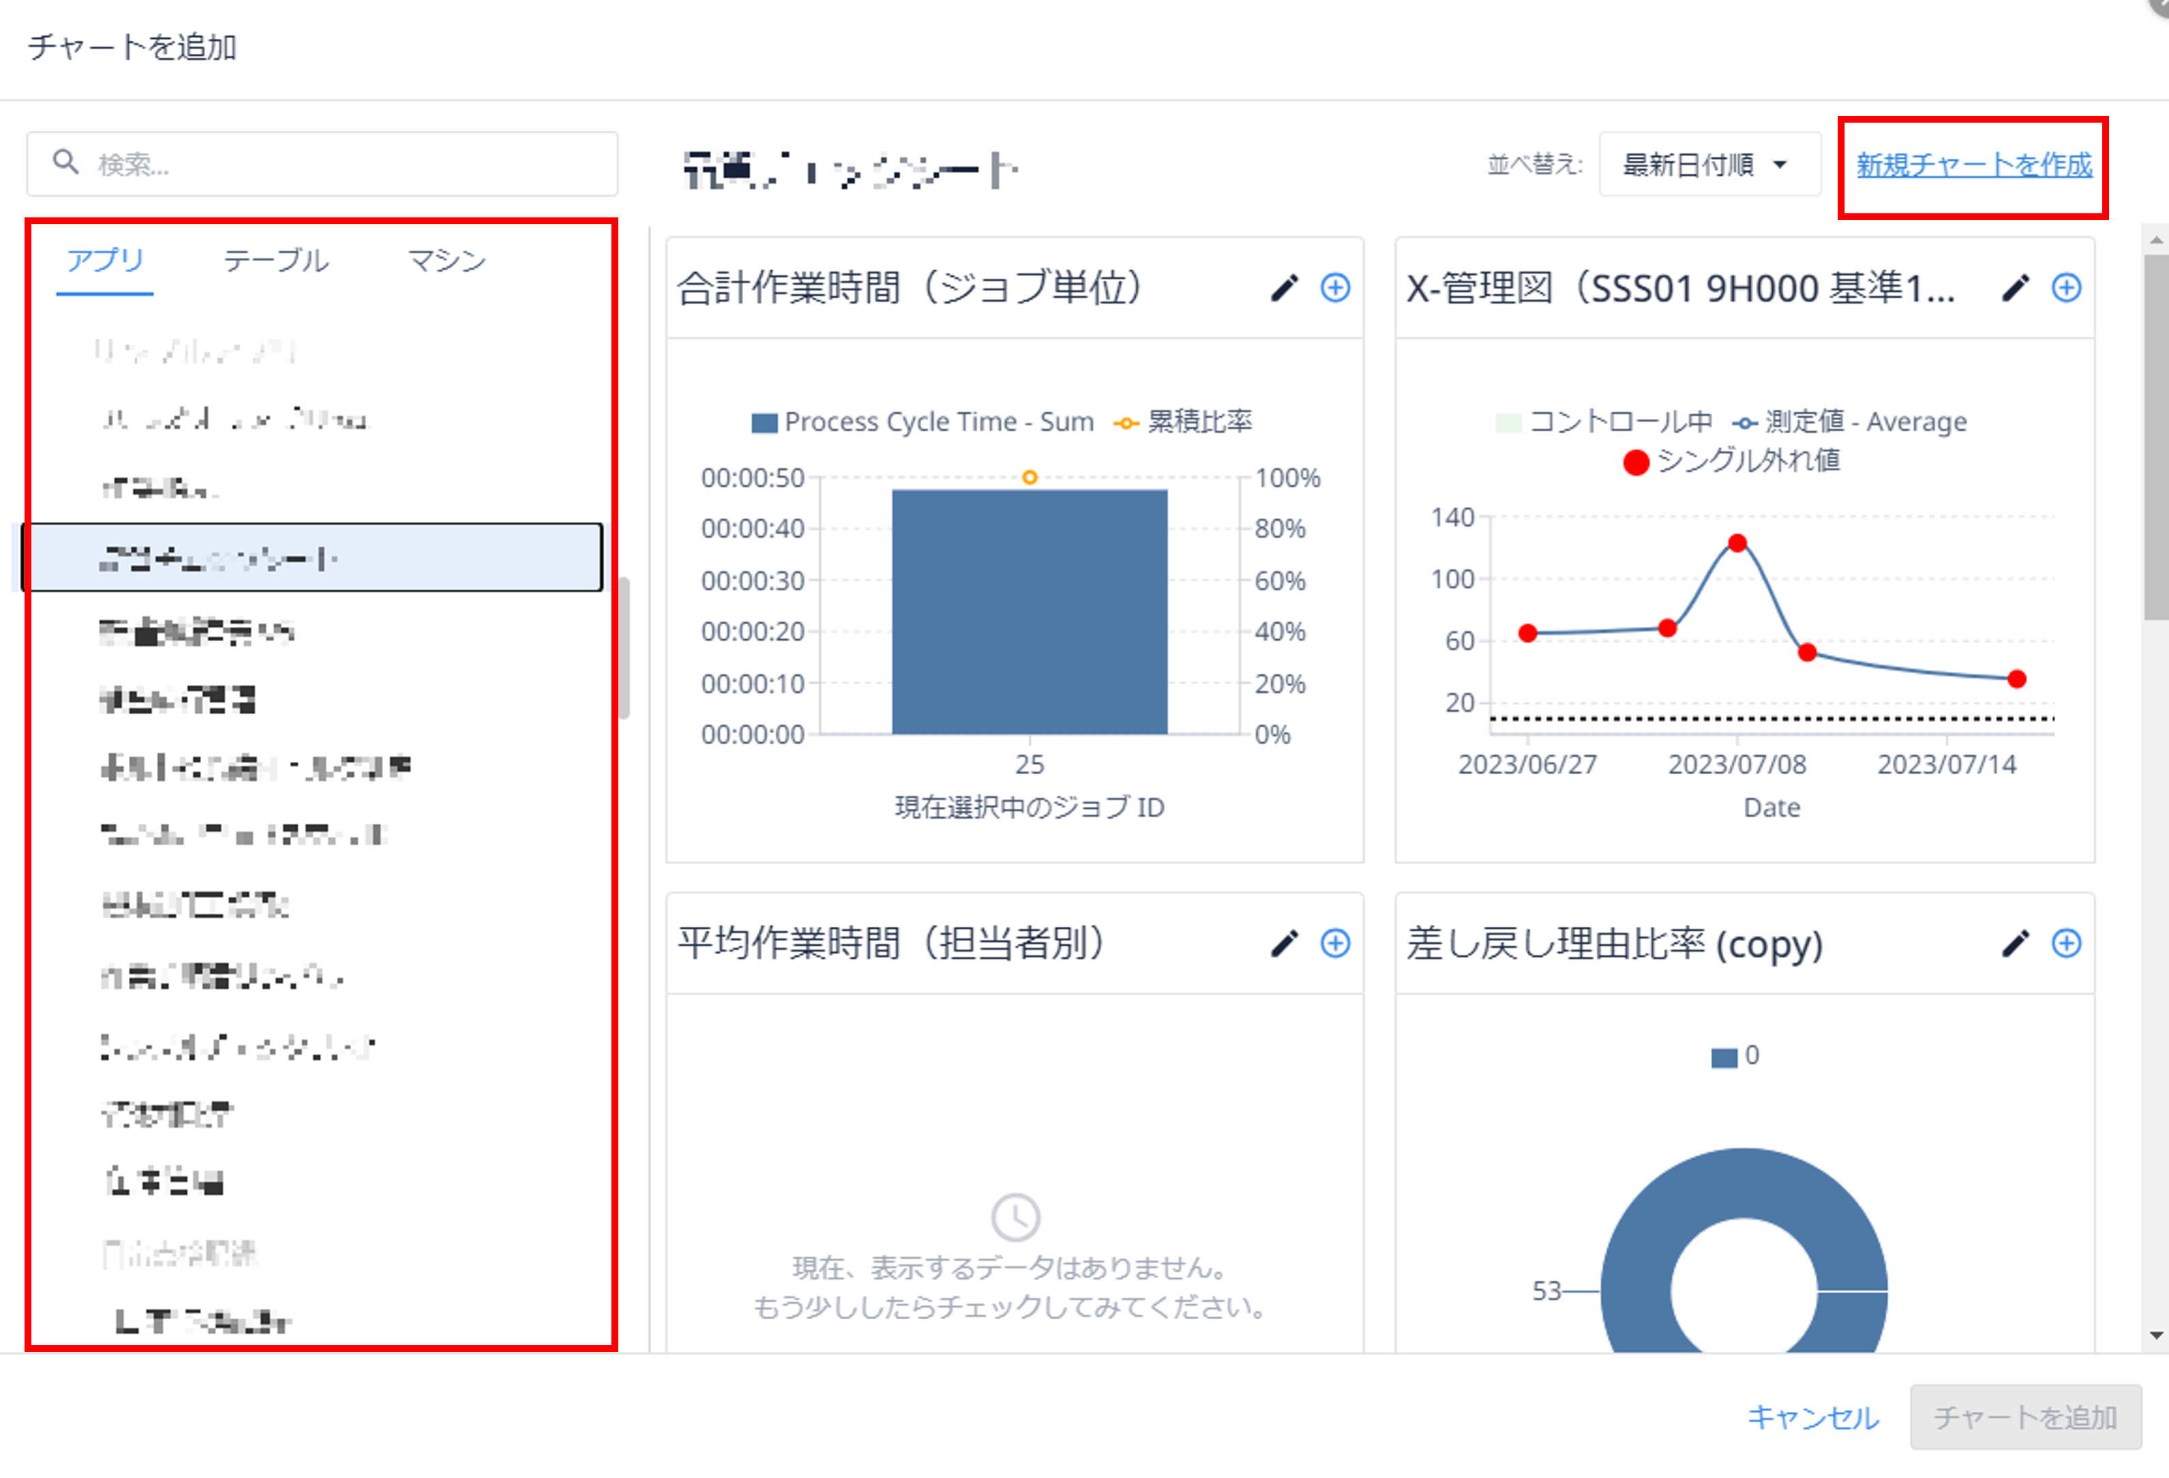Click the キャンセル button

pos(1812,1417)
